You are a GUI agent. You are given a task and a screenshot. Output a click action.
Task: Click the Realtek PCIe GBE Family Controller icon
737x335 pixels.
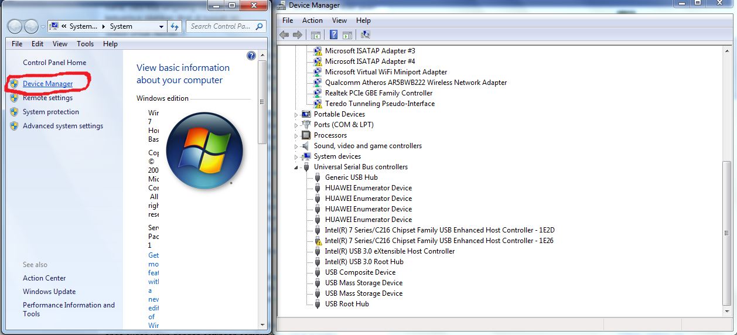(318, 93)
